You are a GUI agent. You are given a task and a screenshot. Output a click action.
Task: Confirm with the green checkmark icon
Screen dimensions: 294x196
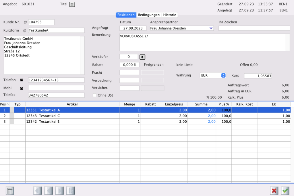(285, 191)
